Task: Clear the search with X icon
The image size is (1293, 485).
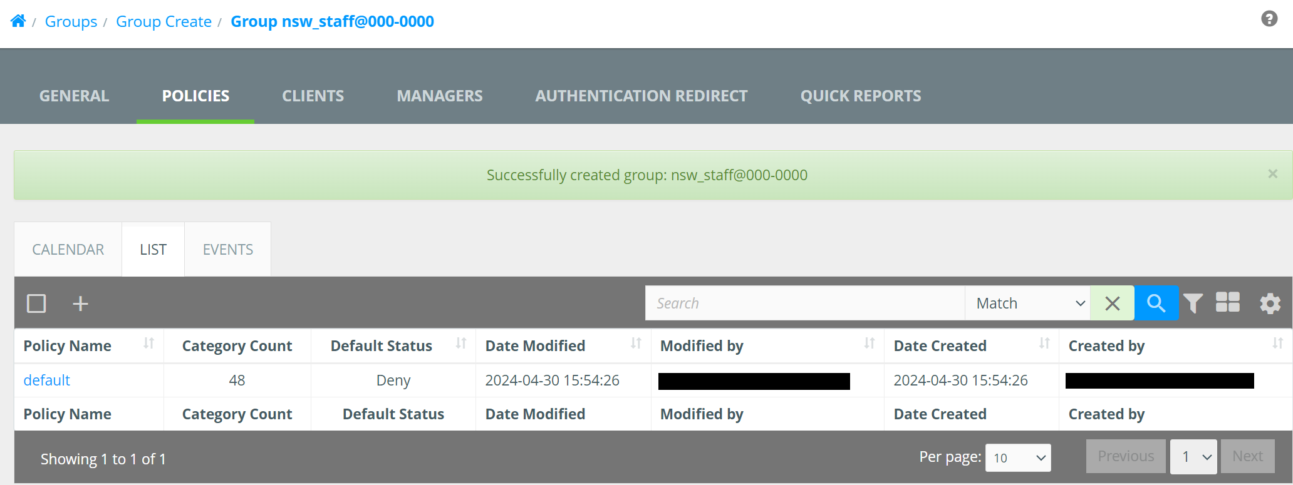Action: click(x=1112, y=304)
